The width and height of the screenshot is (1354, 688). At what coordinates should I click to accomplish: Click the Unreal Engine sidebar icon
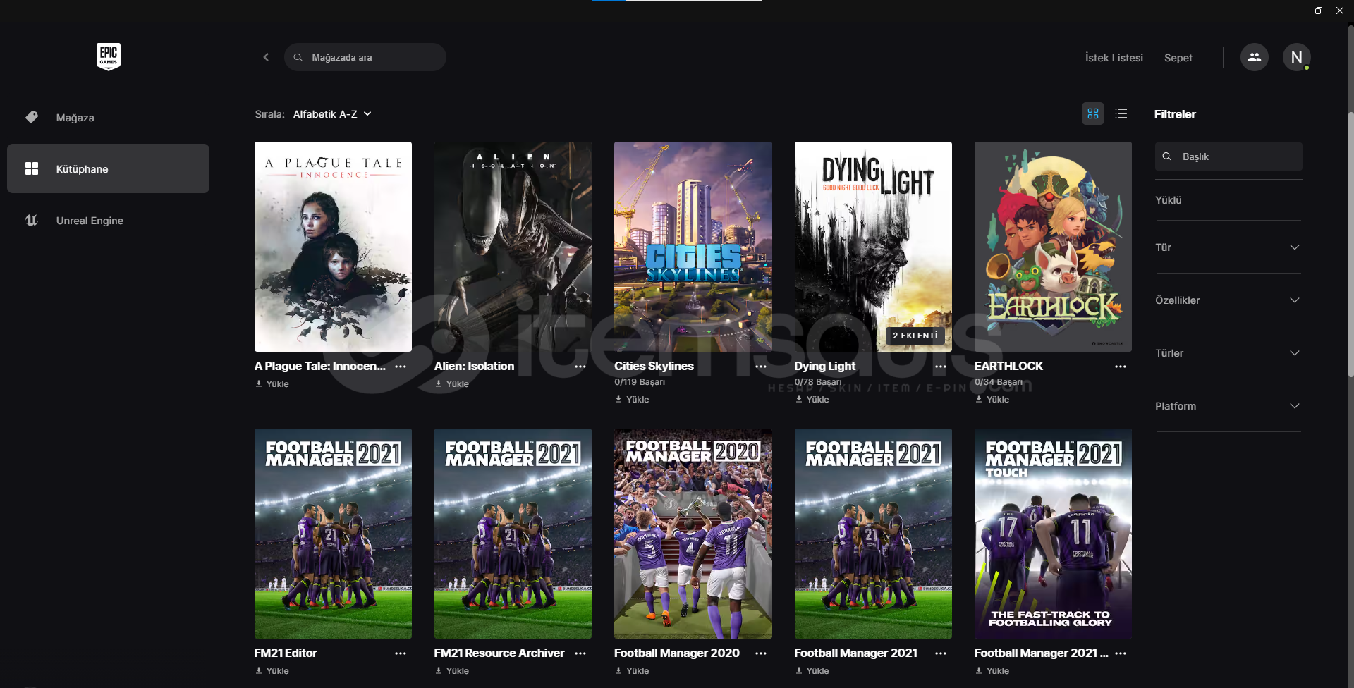pyautogui.click(x=32, y=220)
